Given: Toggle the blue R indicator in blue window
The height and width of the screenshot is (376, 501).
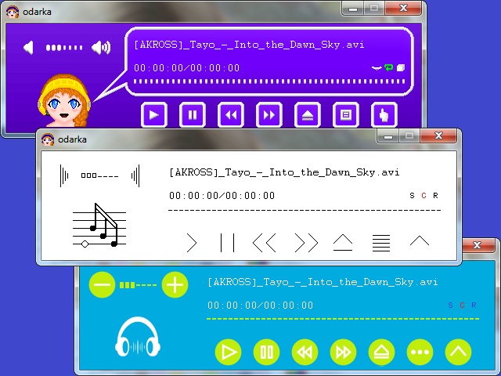Looking at the screenshot, I should point(474,305).
